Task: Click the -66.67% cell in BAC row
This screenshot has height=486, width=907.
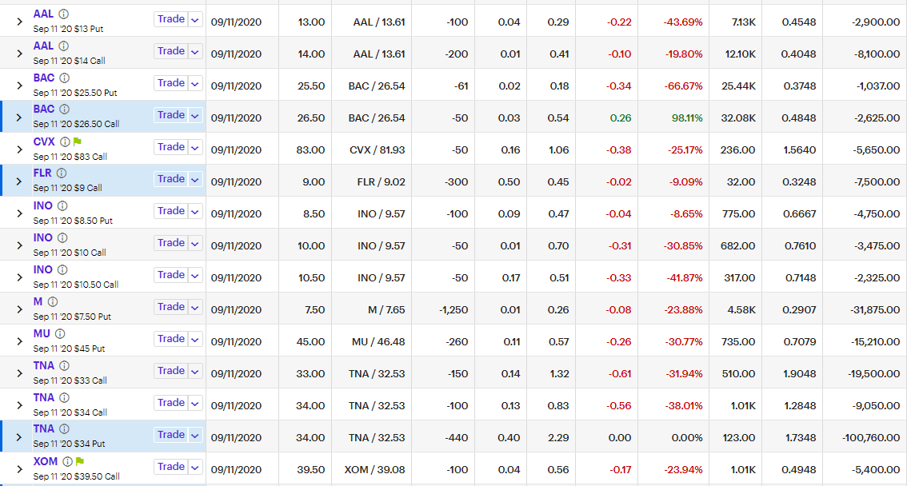Action: coord(683,86)
